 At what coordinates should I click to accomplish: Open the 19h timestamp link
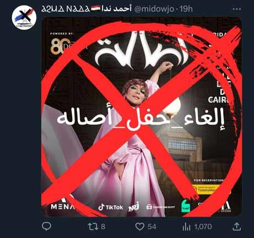186,9
